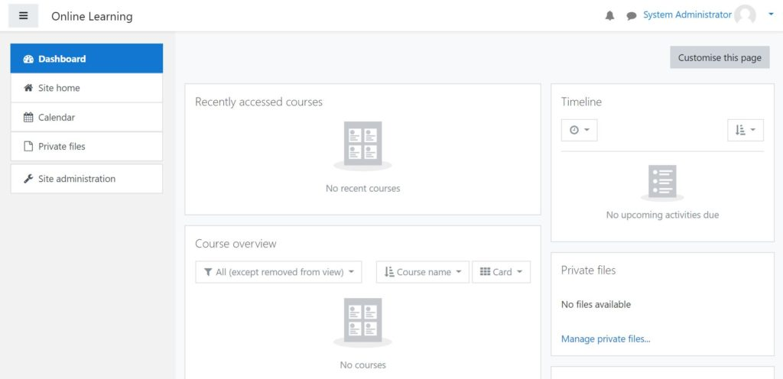Open Private files in the sidebar
Screen dimensions: 783x379
click(86, 146)
